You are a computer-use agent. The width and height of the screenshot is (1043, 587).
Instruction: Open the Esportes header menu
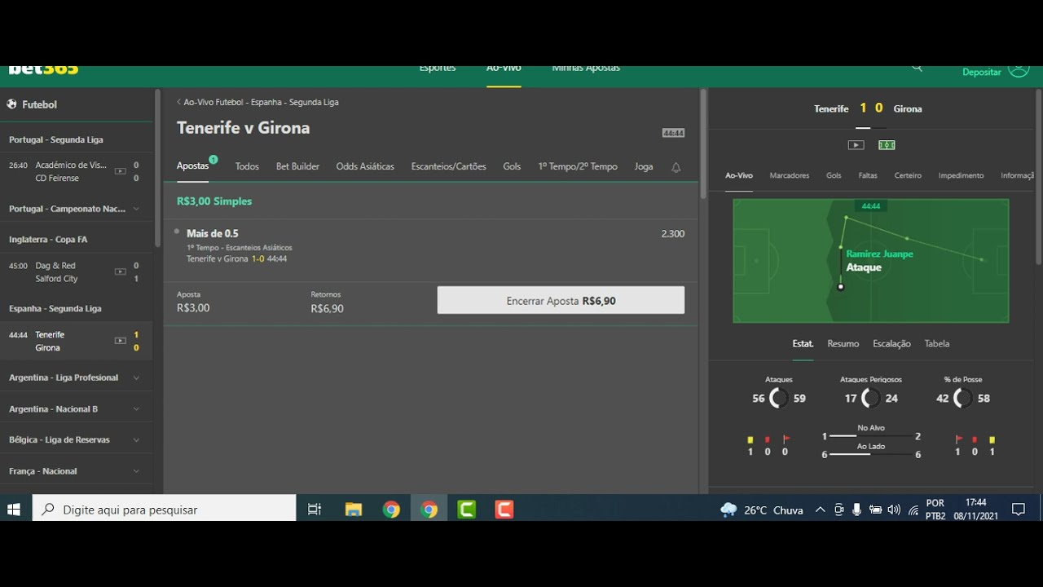point(438,68)
